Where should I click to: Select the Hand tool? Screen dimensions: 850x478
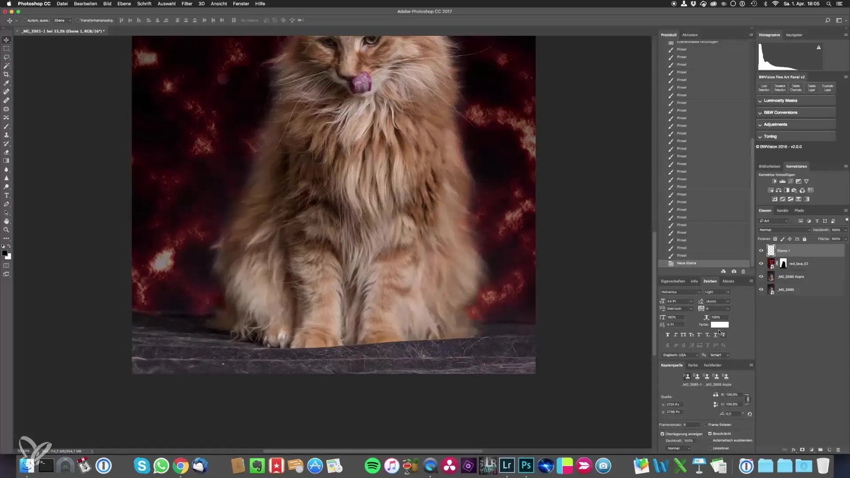click(6, 221)
